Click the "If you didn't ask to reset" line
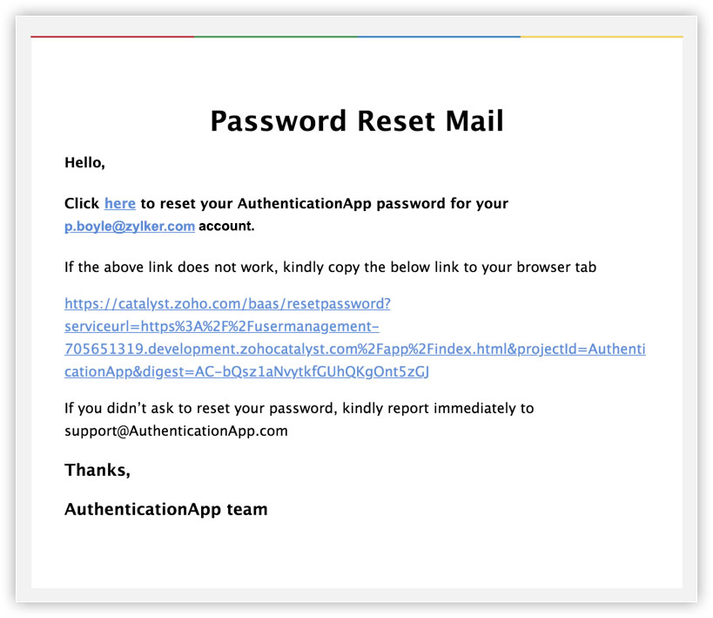 [x=299, y=408]
